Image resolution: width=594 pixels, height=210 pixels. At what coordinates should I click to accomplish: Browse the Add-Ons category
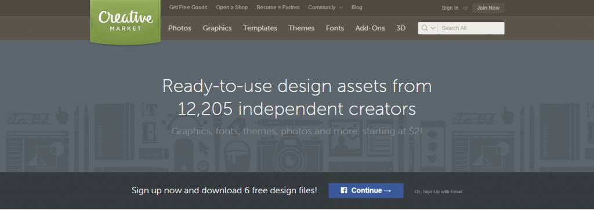pos(370,28)
